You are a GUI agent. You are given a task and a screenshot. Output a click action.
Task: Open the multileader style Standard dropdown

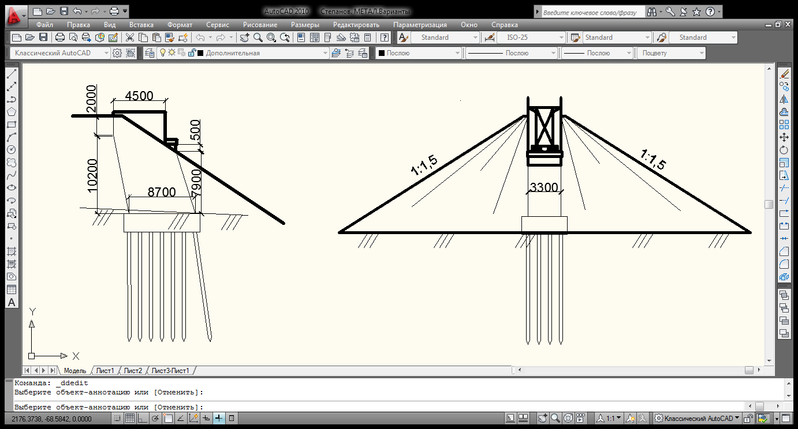click(x=703, y=37)
